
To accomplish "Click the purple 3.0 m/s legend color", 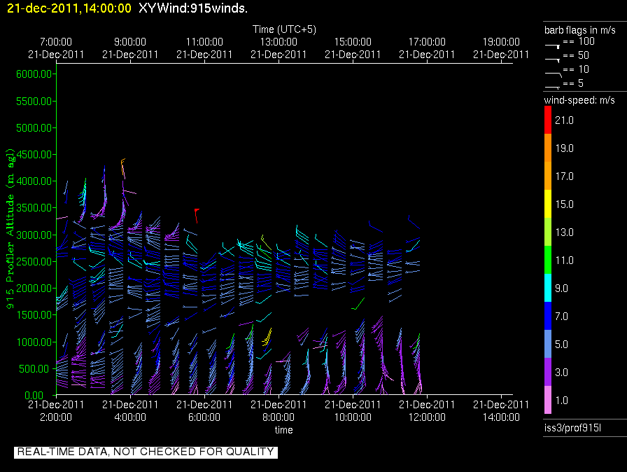I will coord(548,372).
